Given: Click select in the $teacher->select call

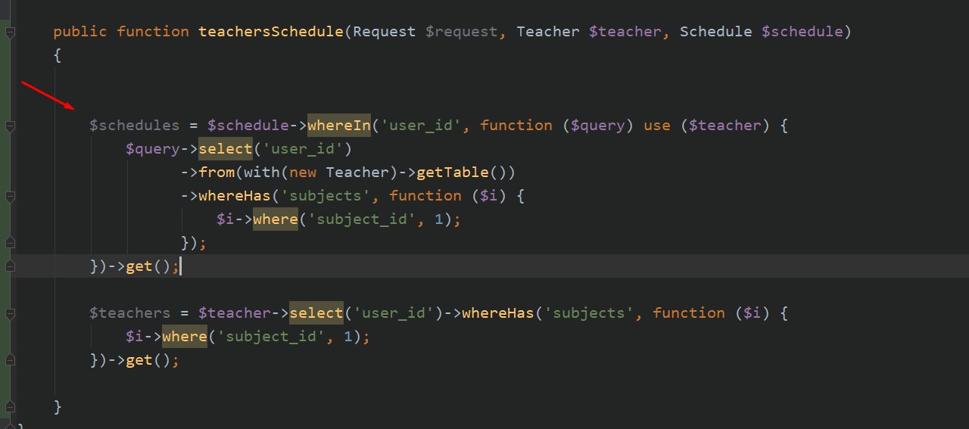Looking at the screenshot, I should tap(316, 313).
